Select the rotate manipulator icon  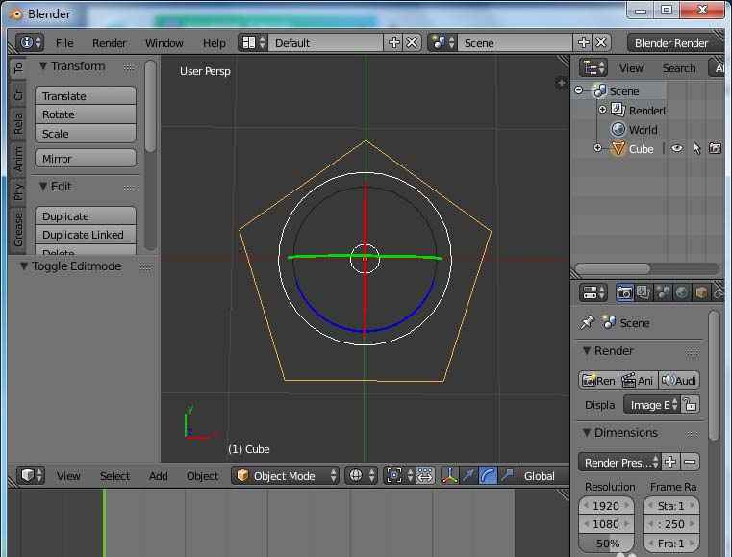488,475
